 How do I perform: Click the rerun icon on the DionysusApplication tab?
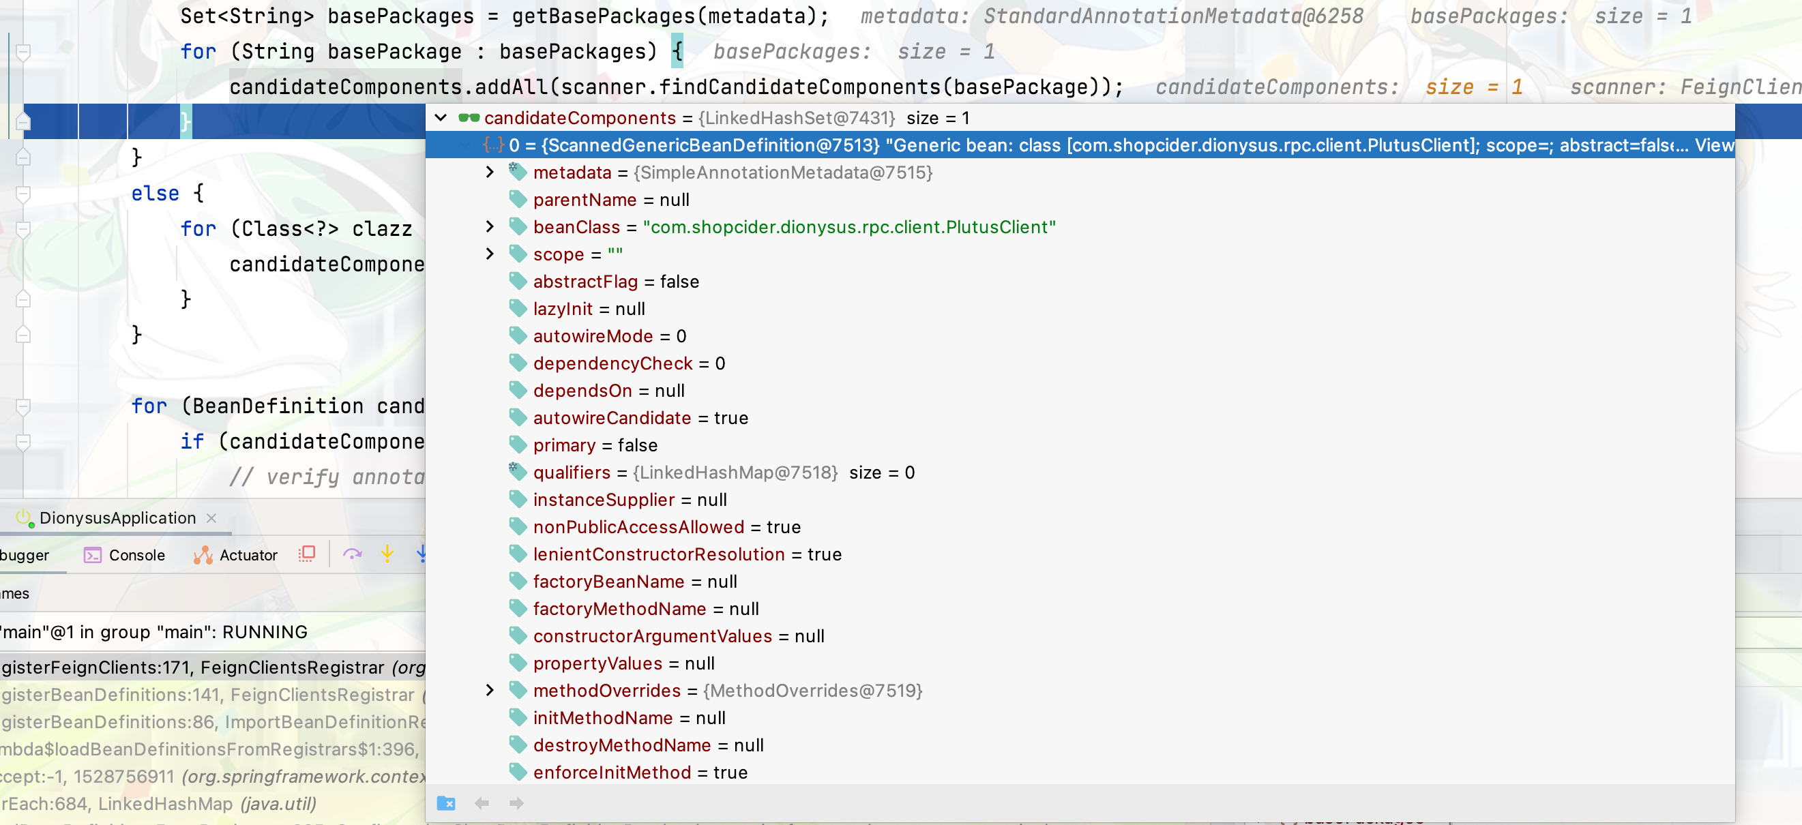(23, 517)
